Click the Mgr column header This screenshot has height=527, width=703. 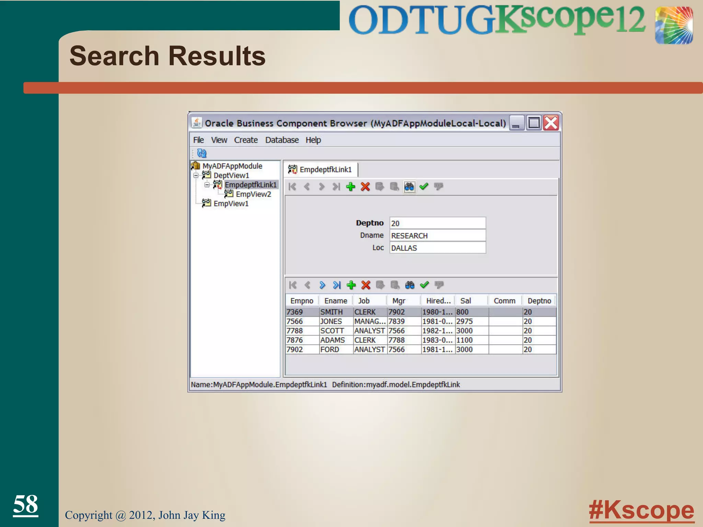click(404, 301)
